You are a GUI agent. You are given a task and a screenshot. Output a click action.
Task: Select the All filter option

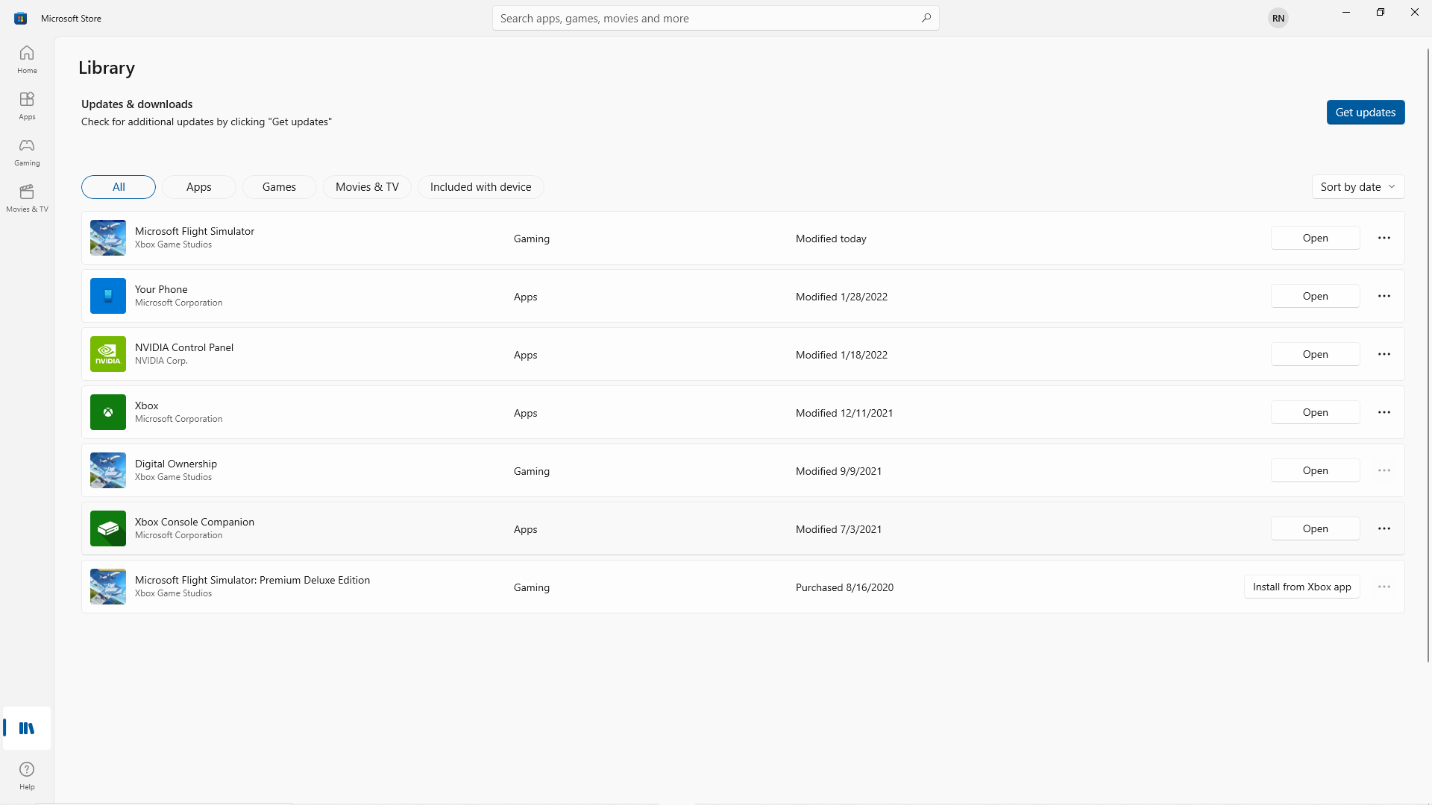118,186
